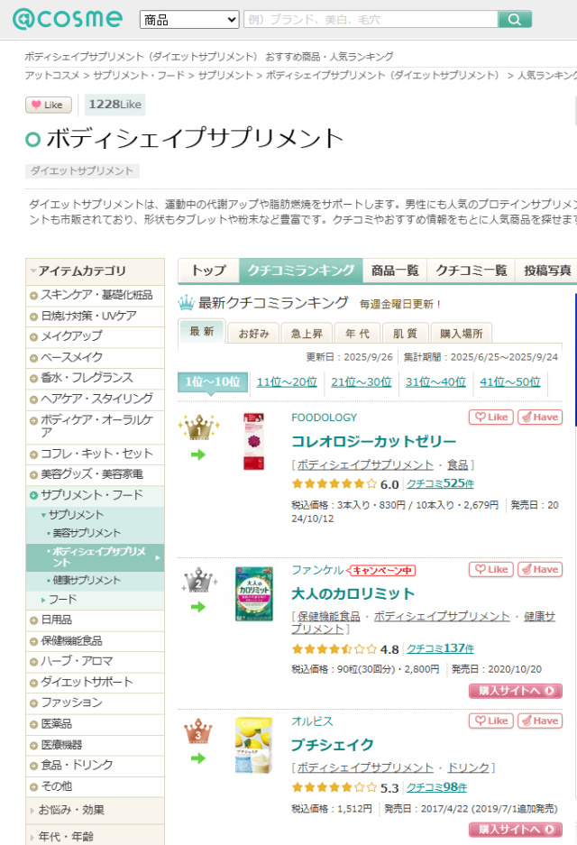Click the search text input field
The height and width of the screenshot is (845, 577).
click(370, 19)
